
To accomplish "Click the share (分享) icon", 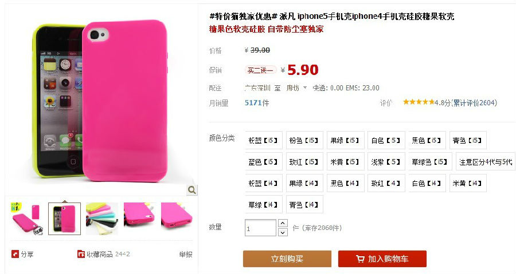I will 15,254.
